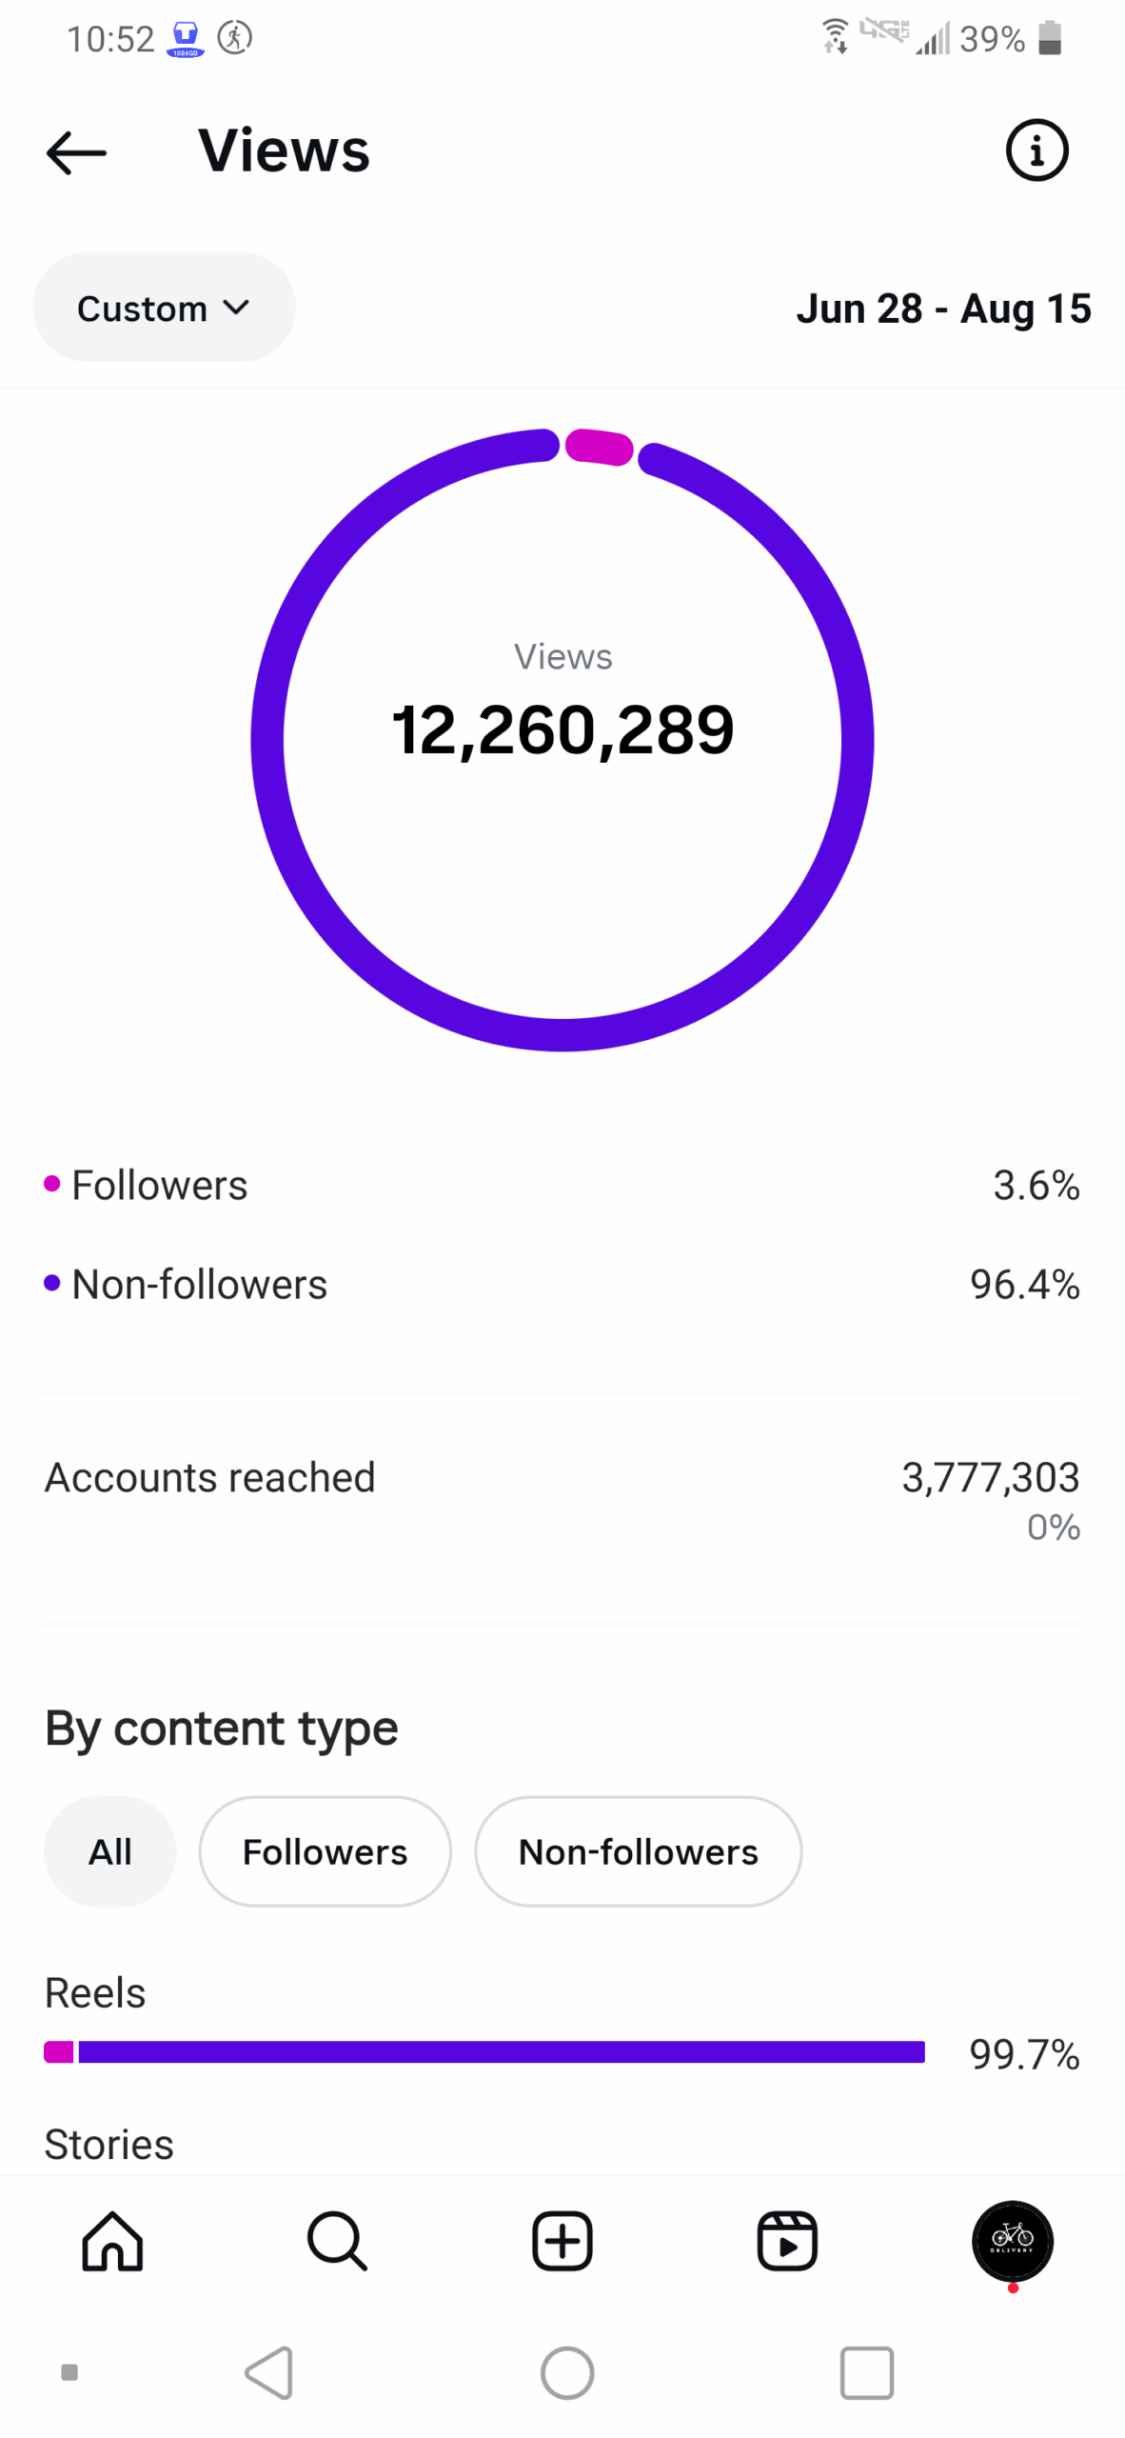1125x2438 pixels.
Task: Select the Followers filter chip
Action: tap(325, 1852)
